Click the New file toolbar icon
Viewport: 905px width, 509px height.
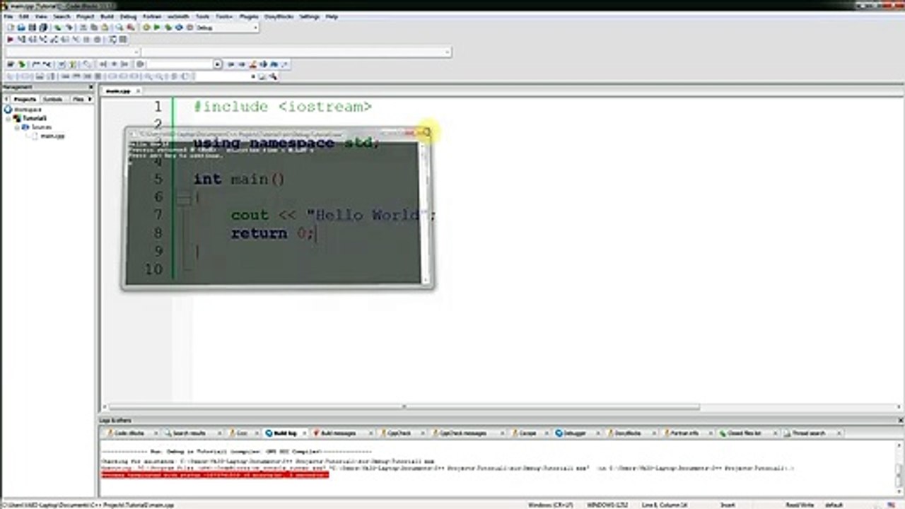(11, 28)
